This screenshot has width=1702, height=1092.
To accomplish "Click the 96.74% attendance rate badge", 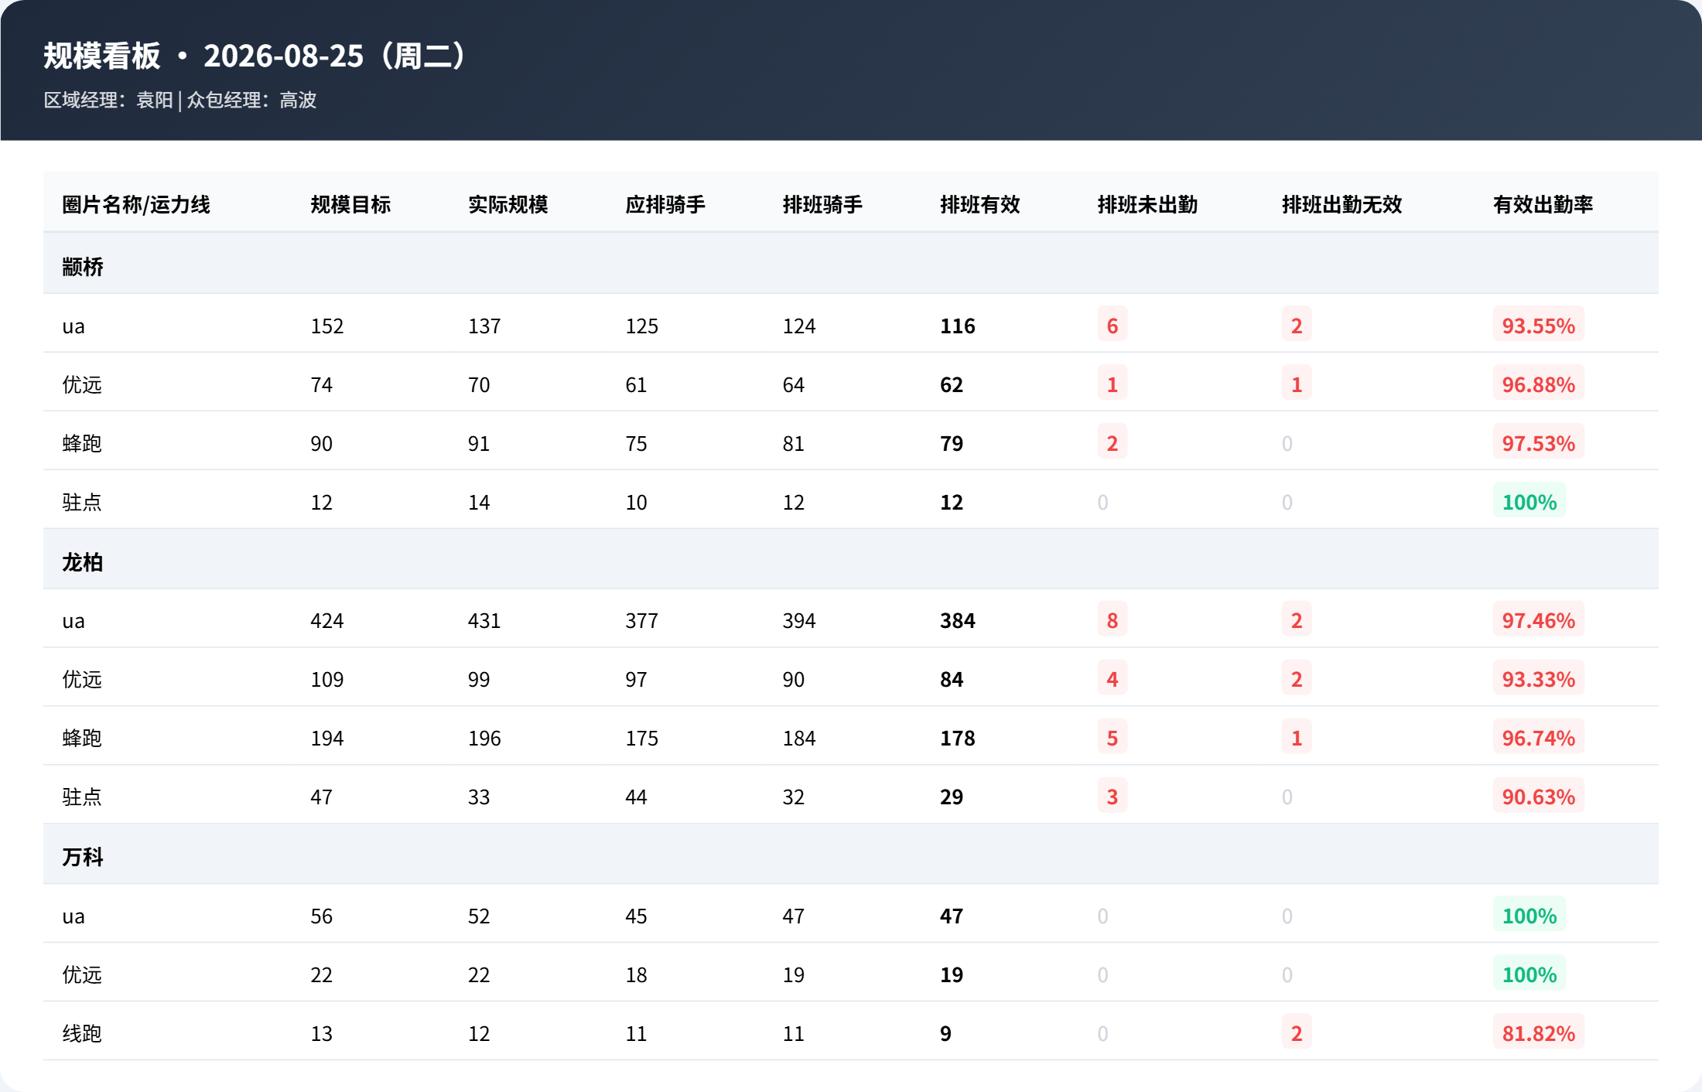I will 1538,736.
